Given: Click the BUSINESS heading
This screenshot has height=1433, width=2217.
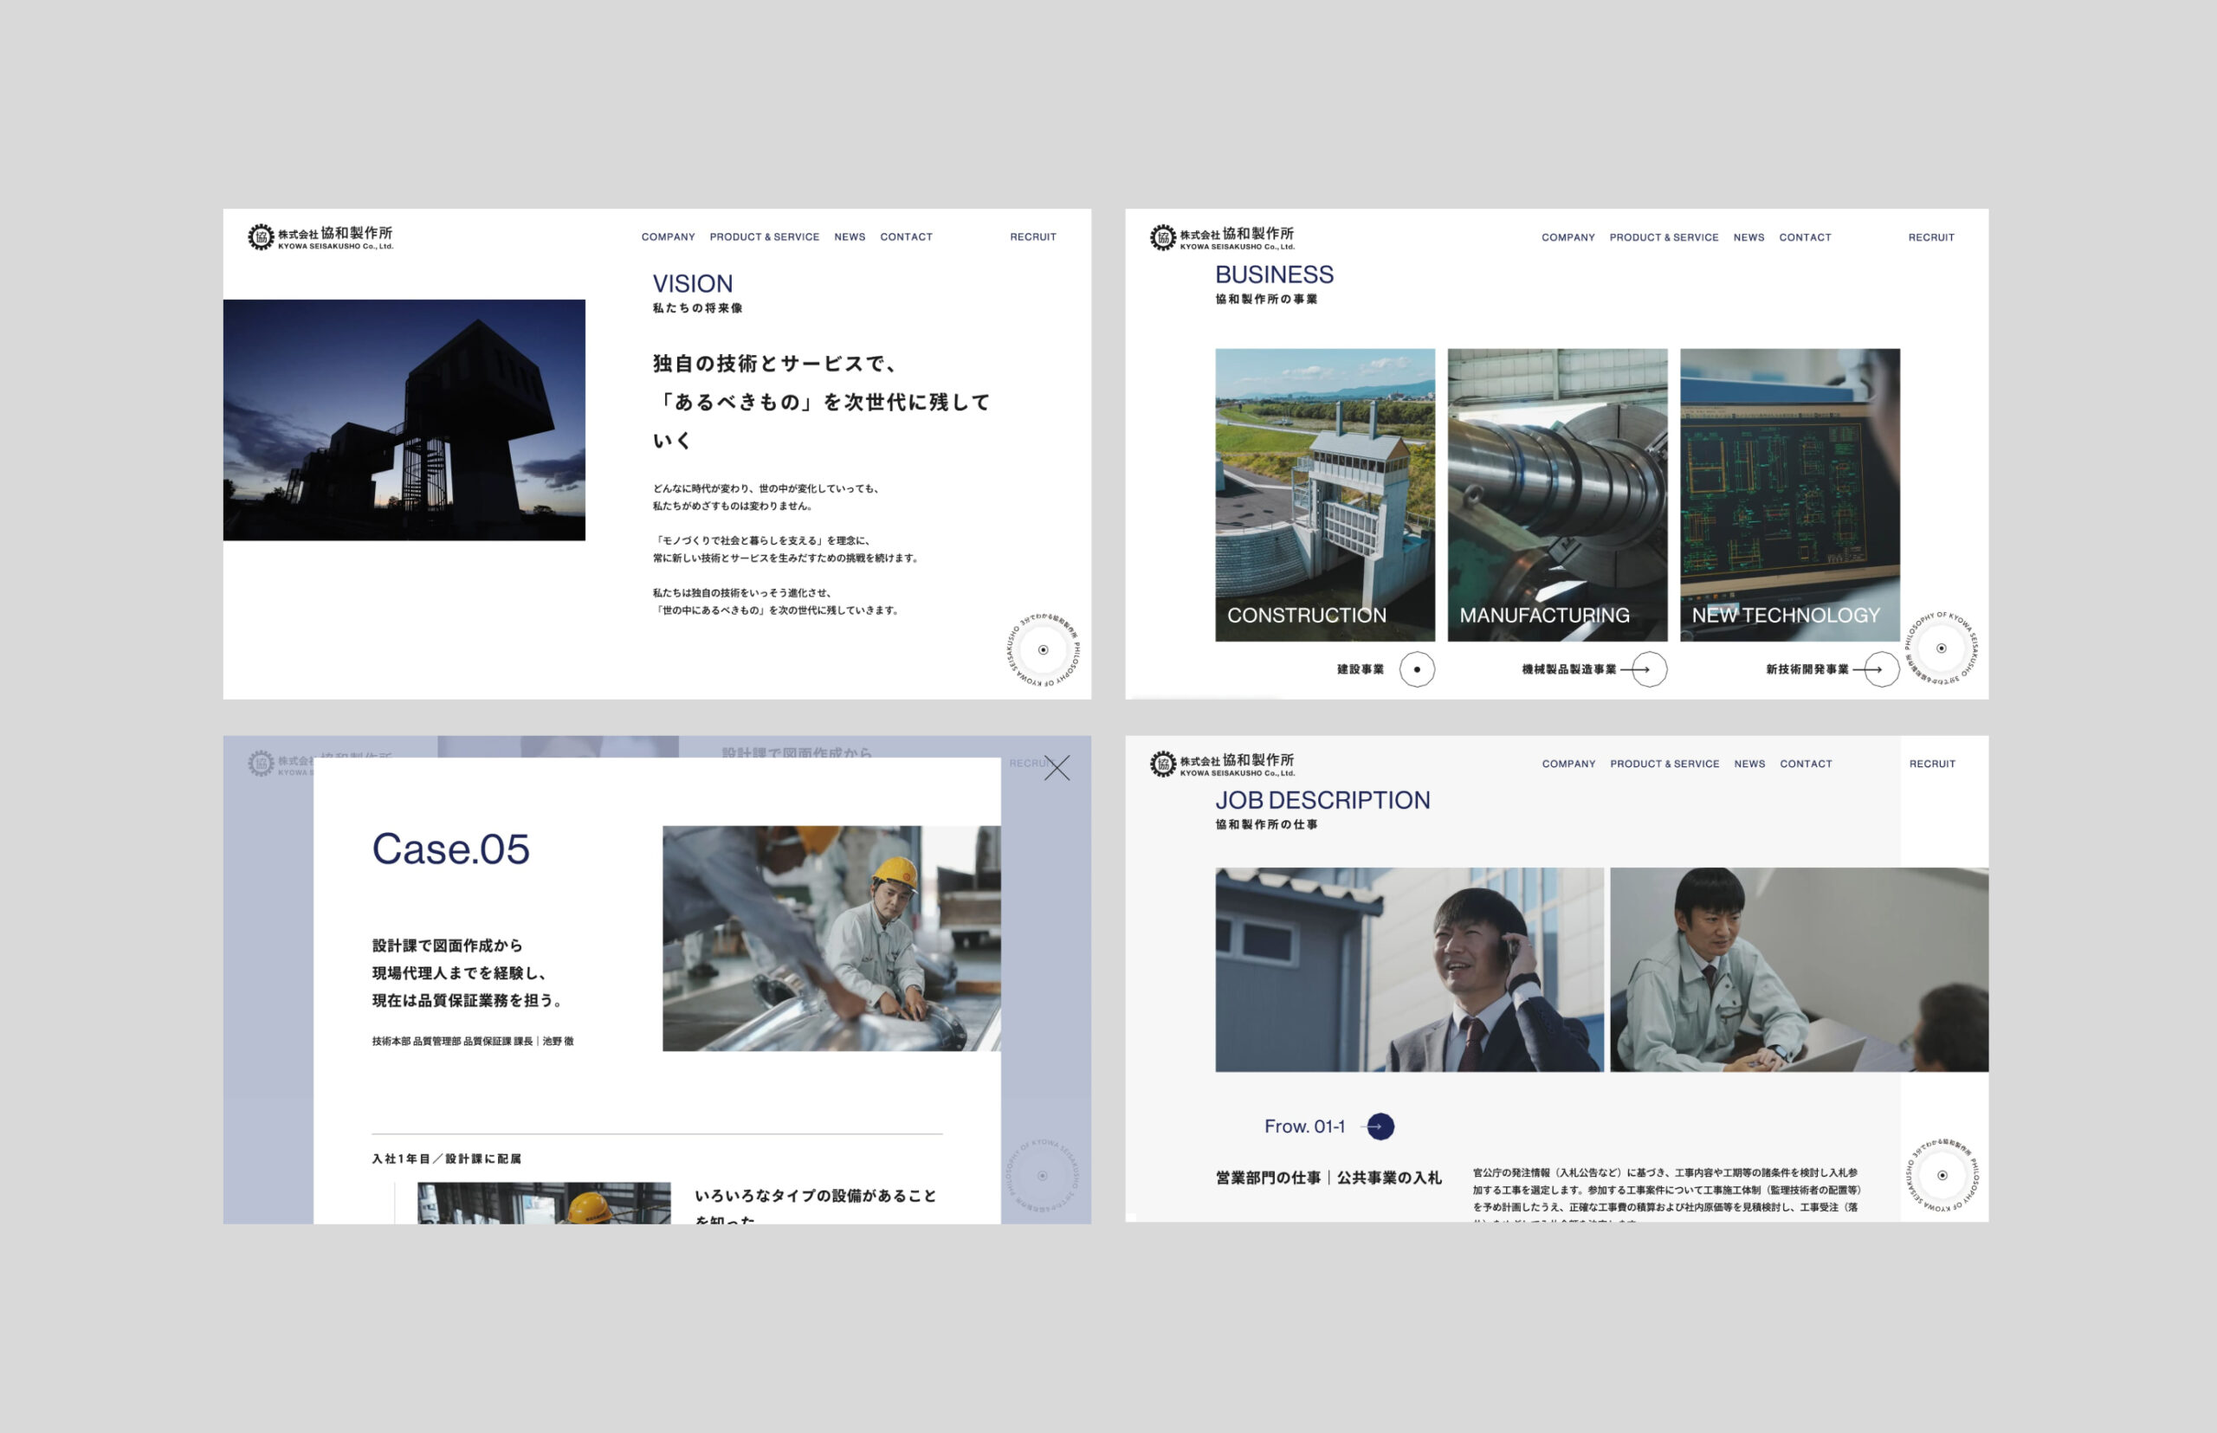Looking at the screenshot, I should pyautogui.click(x=1274, y=274).
